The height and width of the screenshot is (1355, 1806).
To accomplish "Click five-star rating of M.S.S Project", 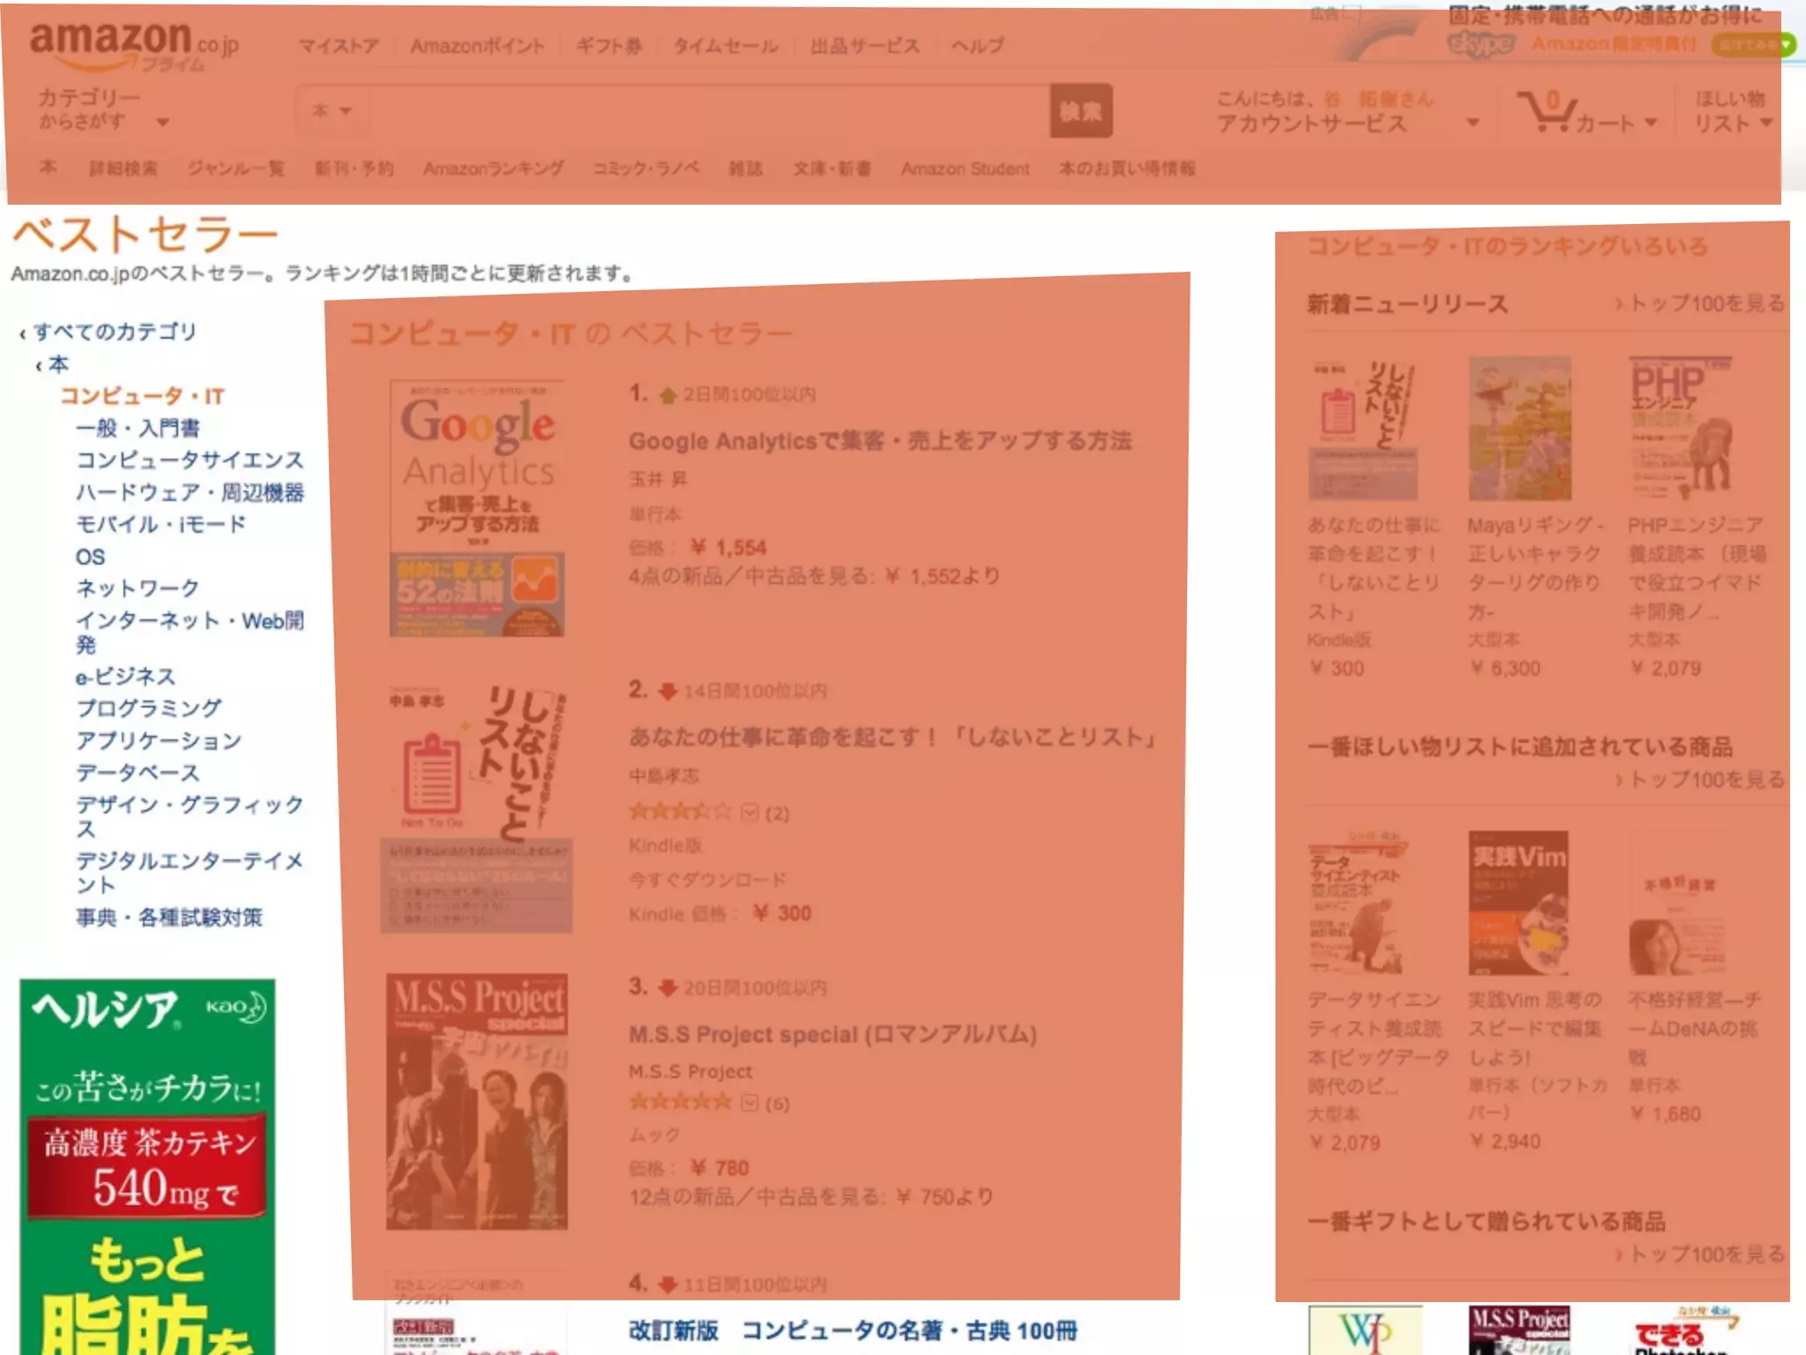I will 680,1102.
